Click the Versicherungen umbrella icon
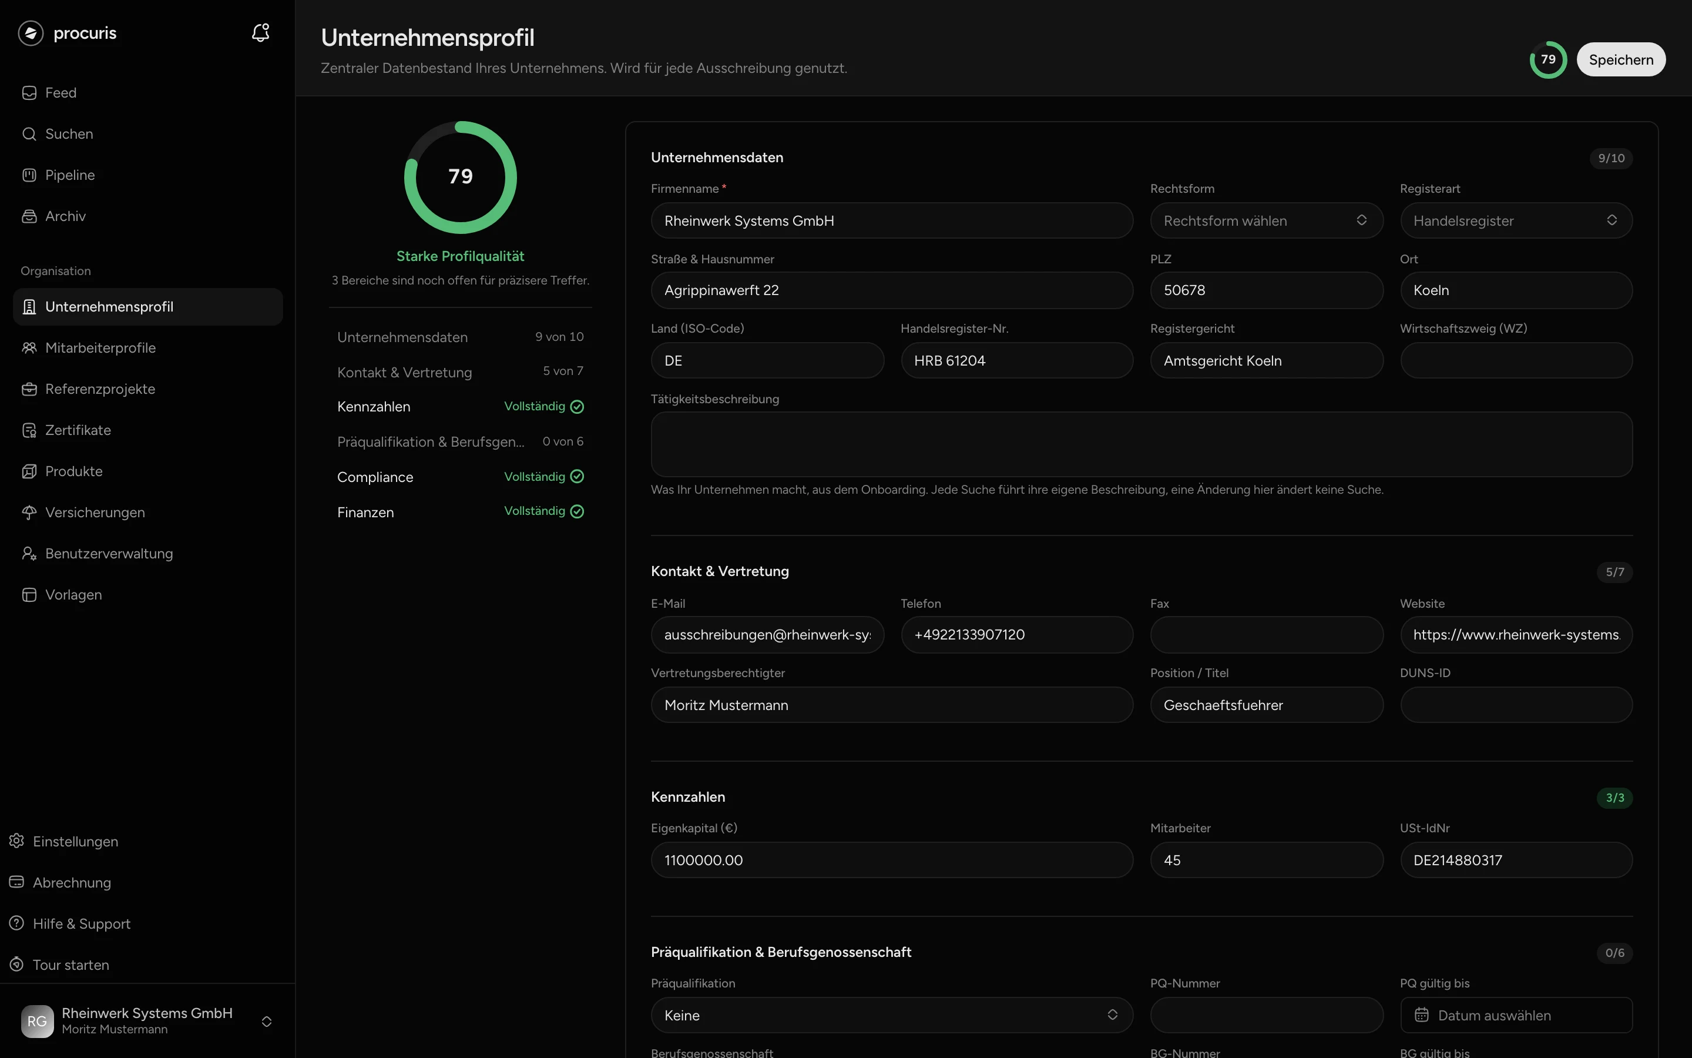1692x1058 pixels. pos(29,512)
